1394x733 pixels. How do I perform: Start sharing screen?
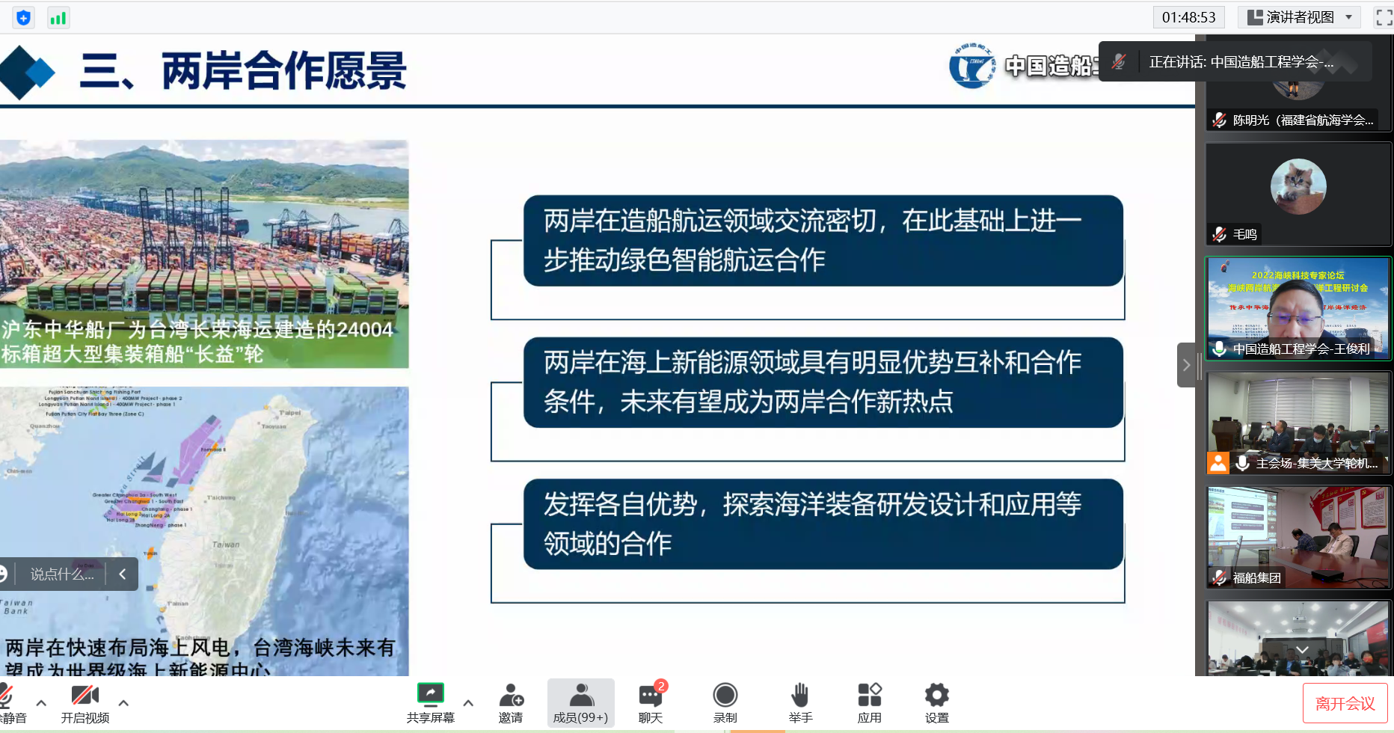(431, 703)
